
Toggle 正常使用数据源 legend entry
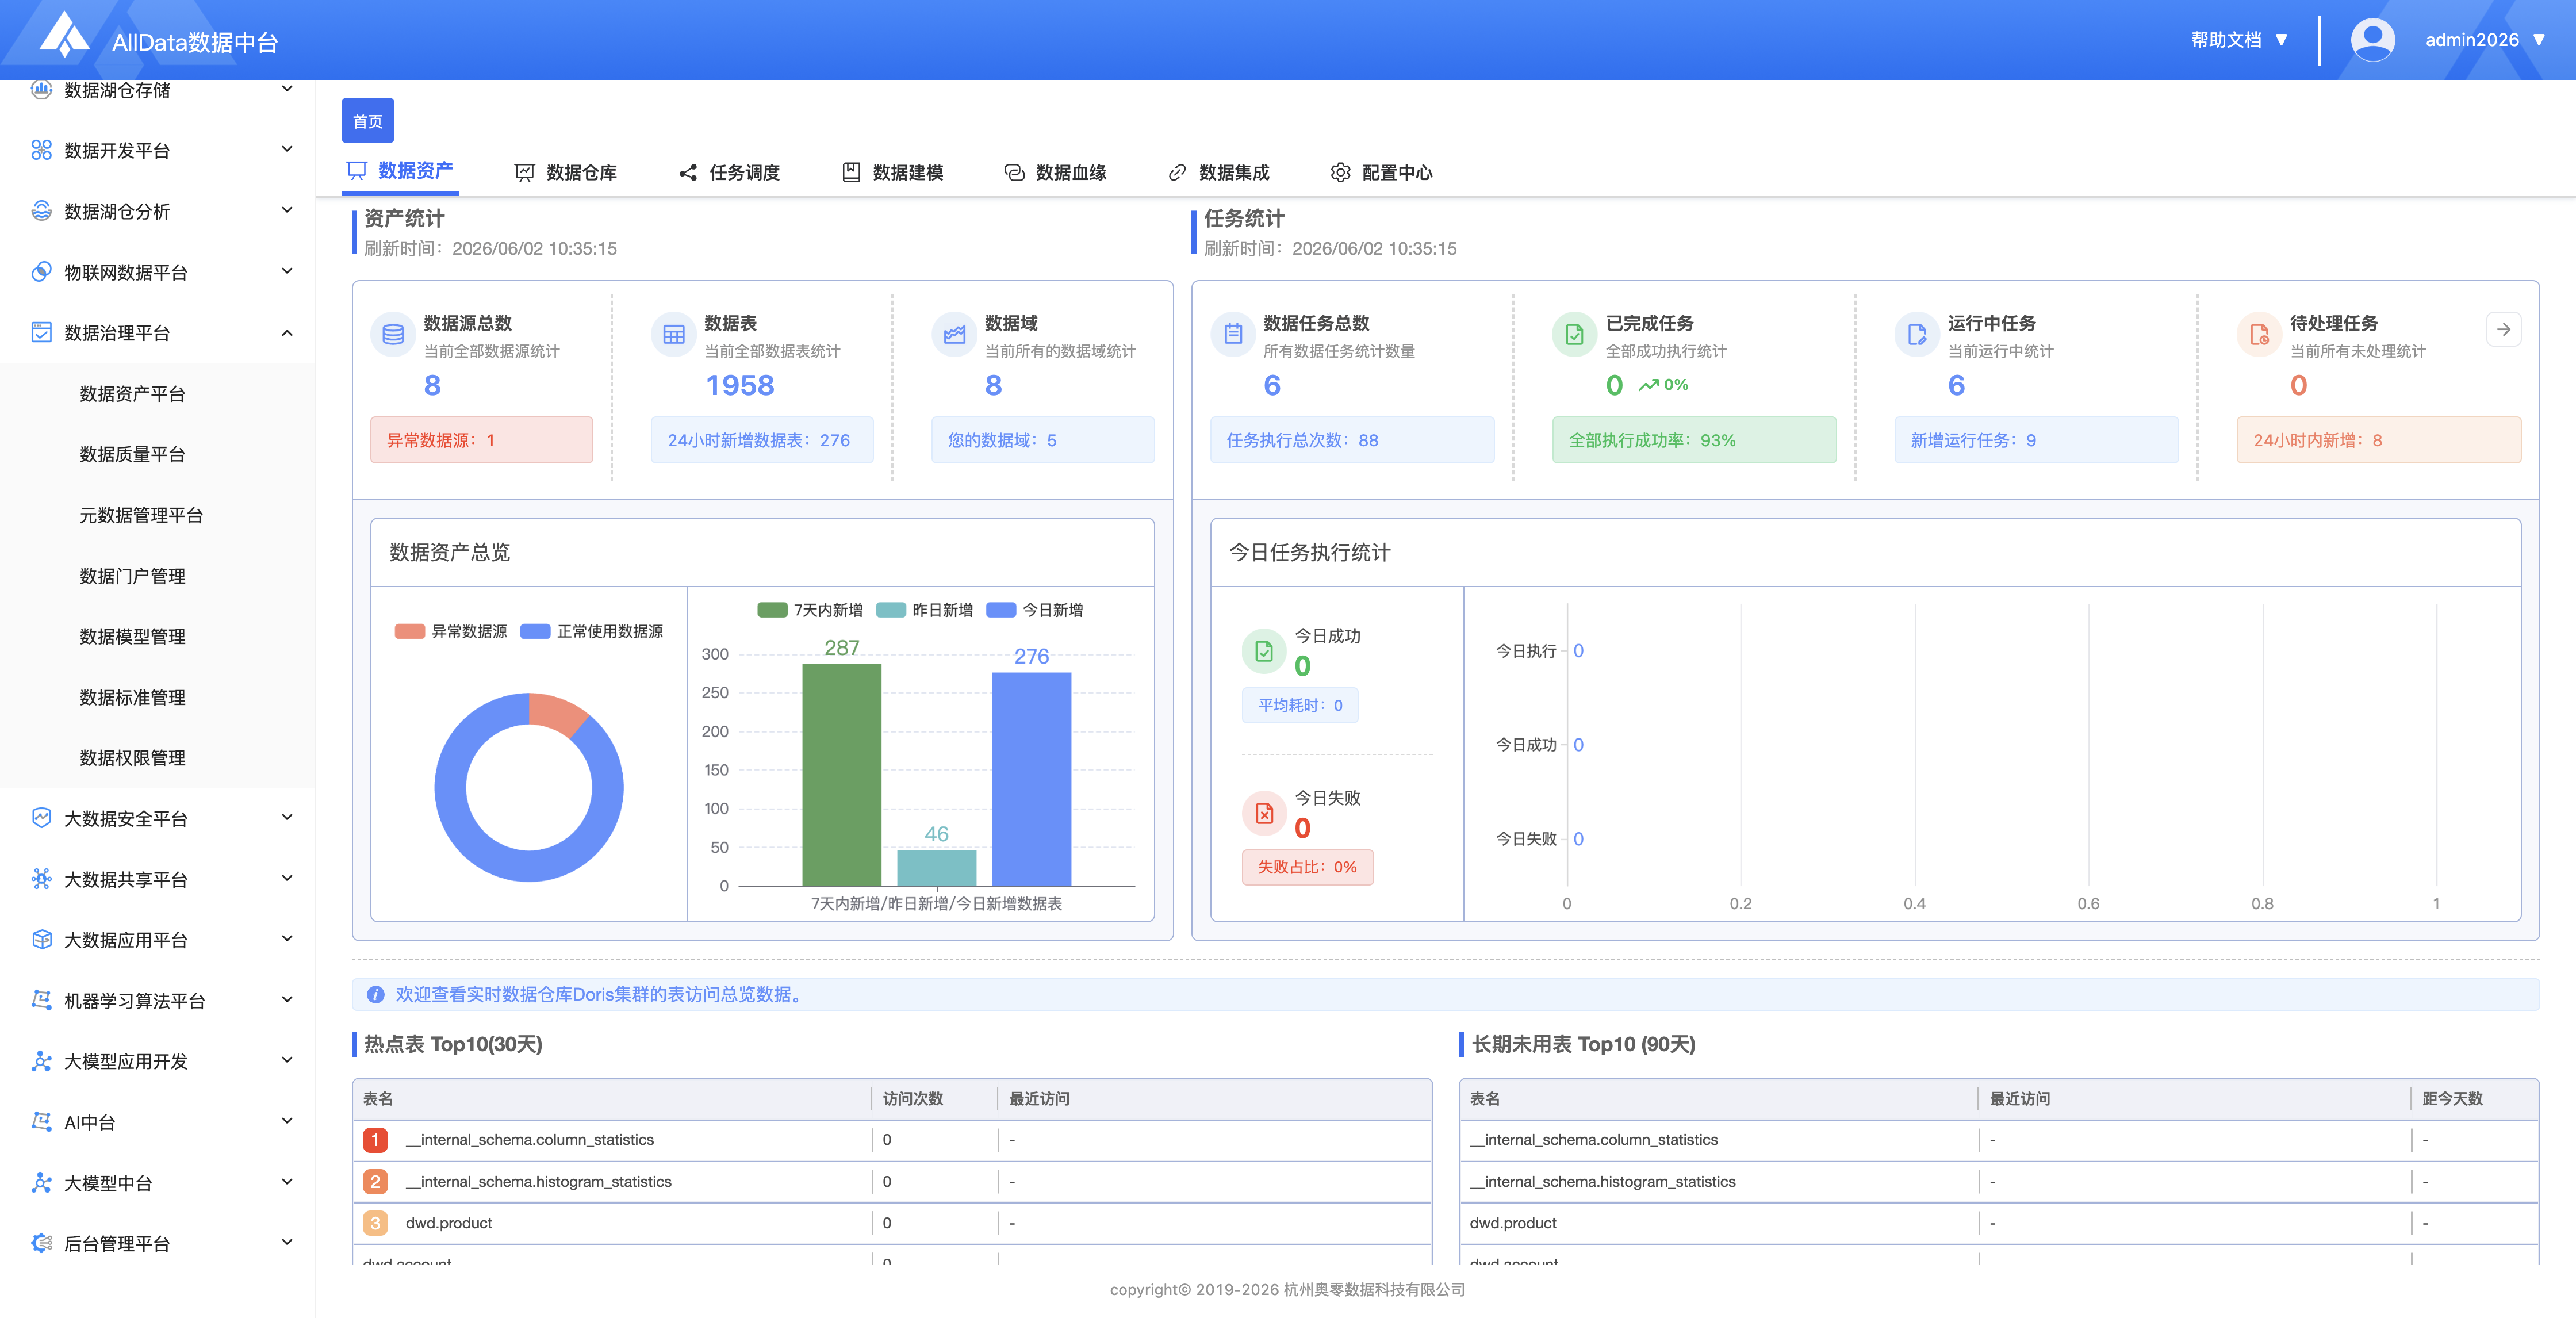pyautogui.click(x=592, y=631)
